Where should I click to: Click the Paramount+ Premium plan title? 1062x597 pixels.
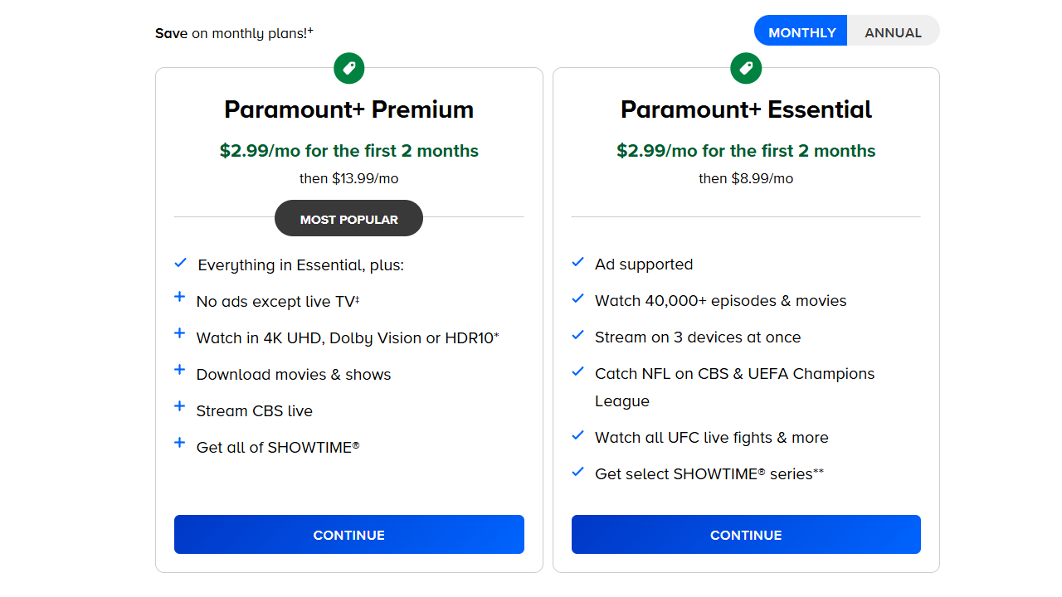click(x=348, y=109)
